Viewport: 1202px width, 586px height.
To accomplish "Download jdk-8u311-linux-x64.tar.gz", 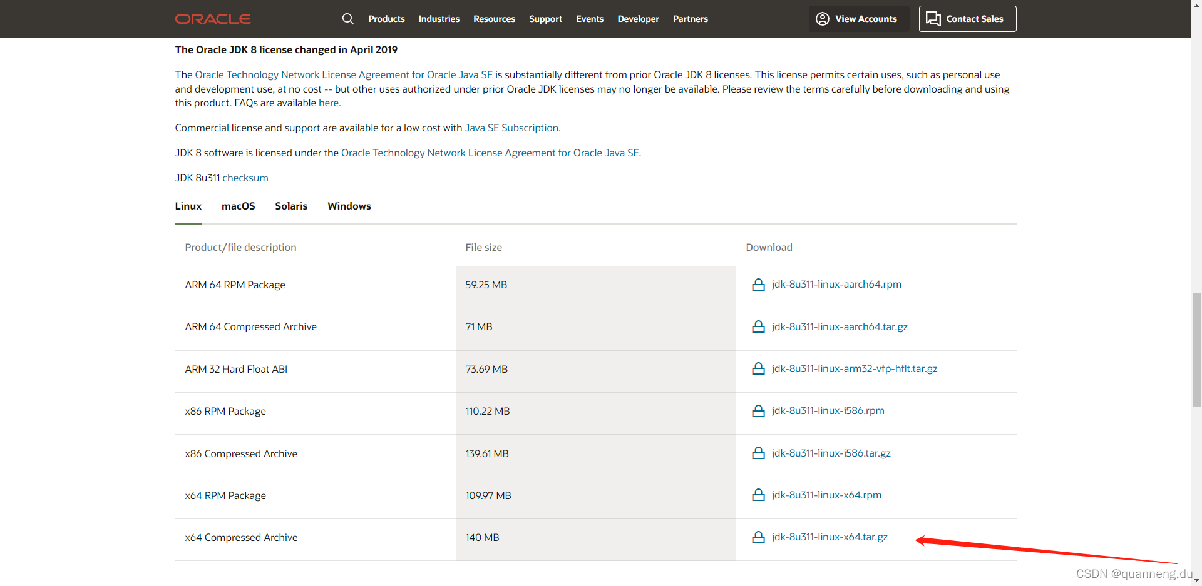I will click(830, 537).
